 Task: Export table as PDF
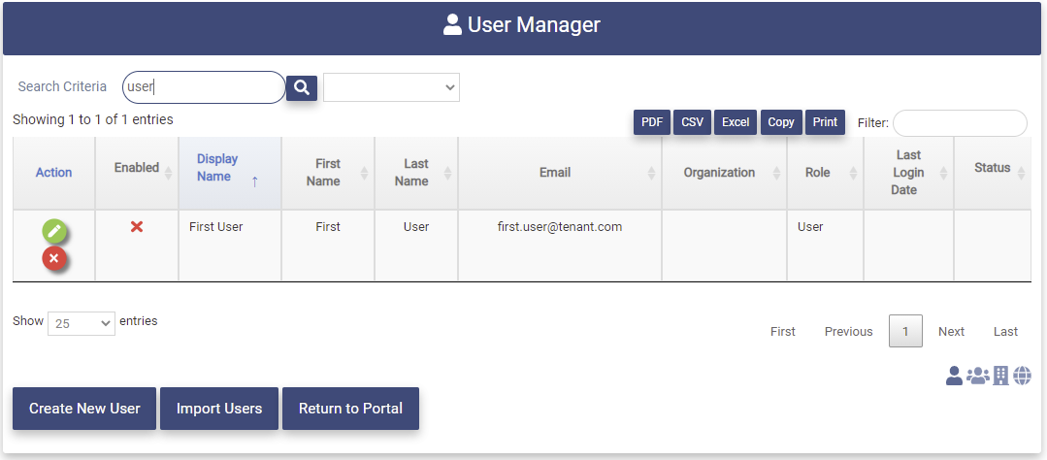(x=652, y=122)
